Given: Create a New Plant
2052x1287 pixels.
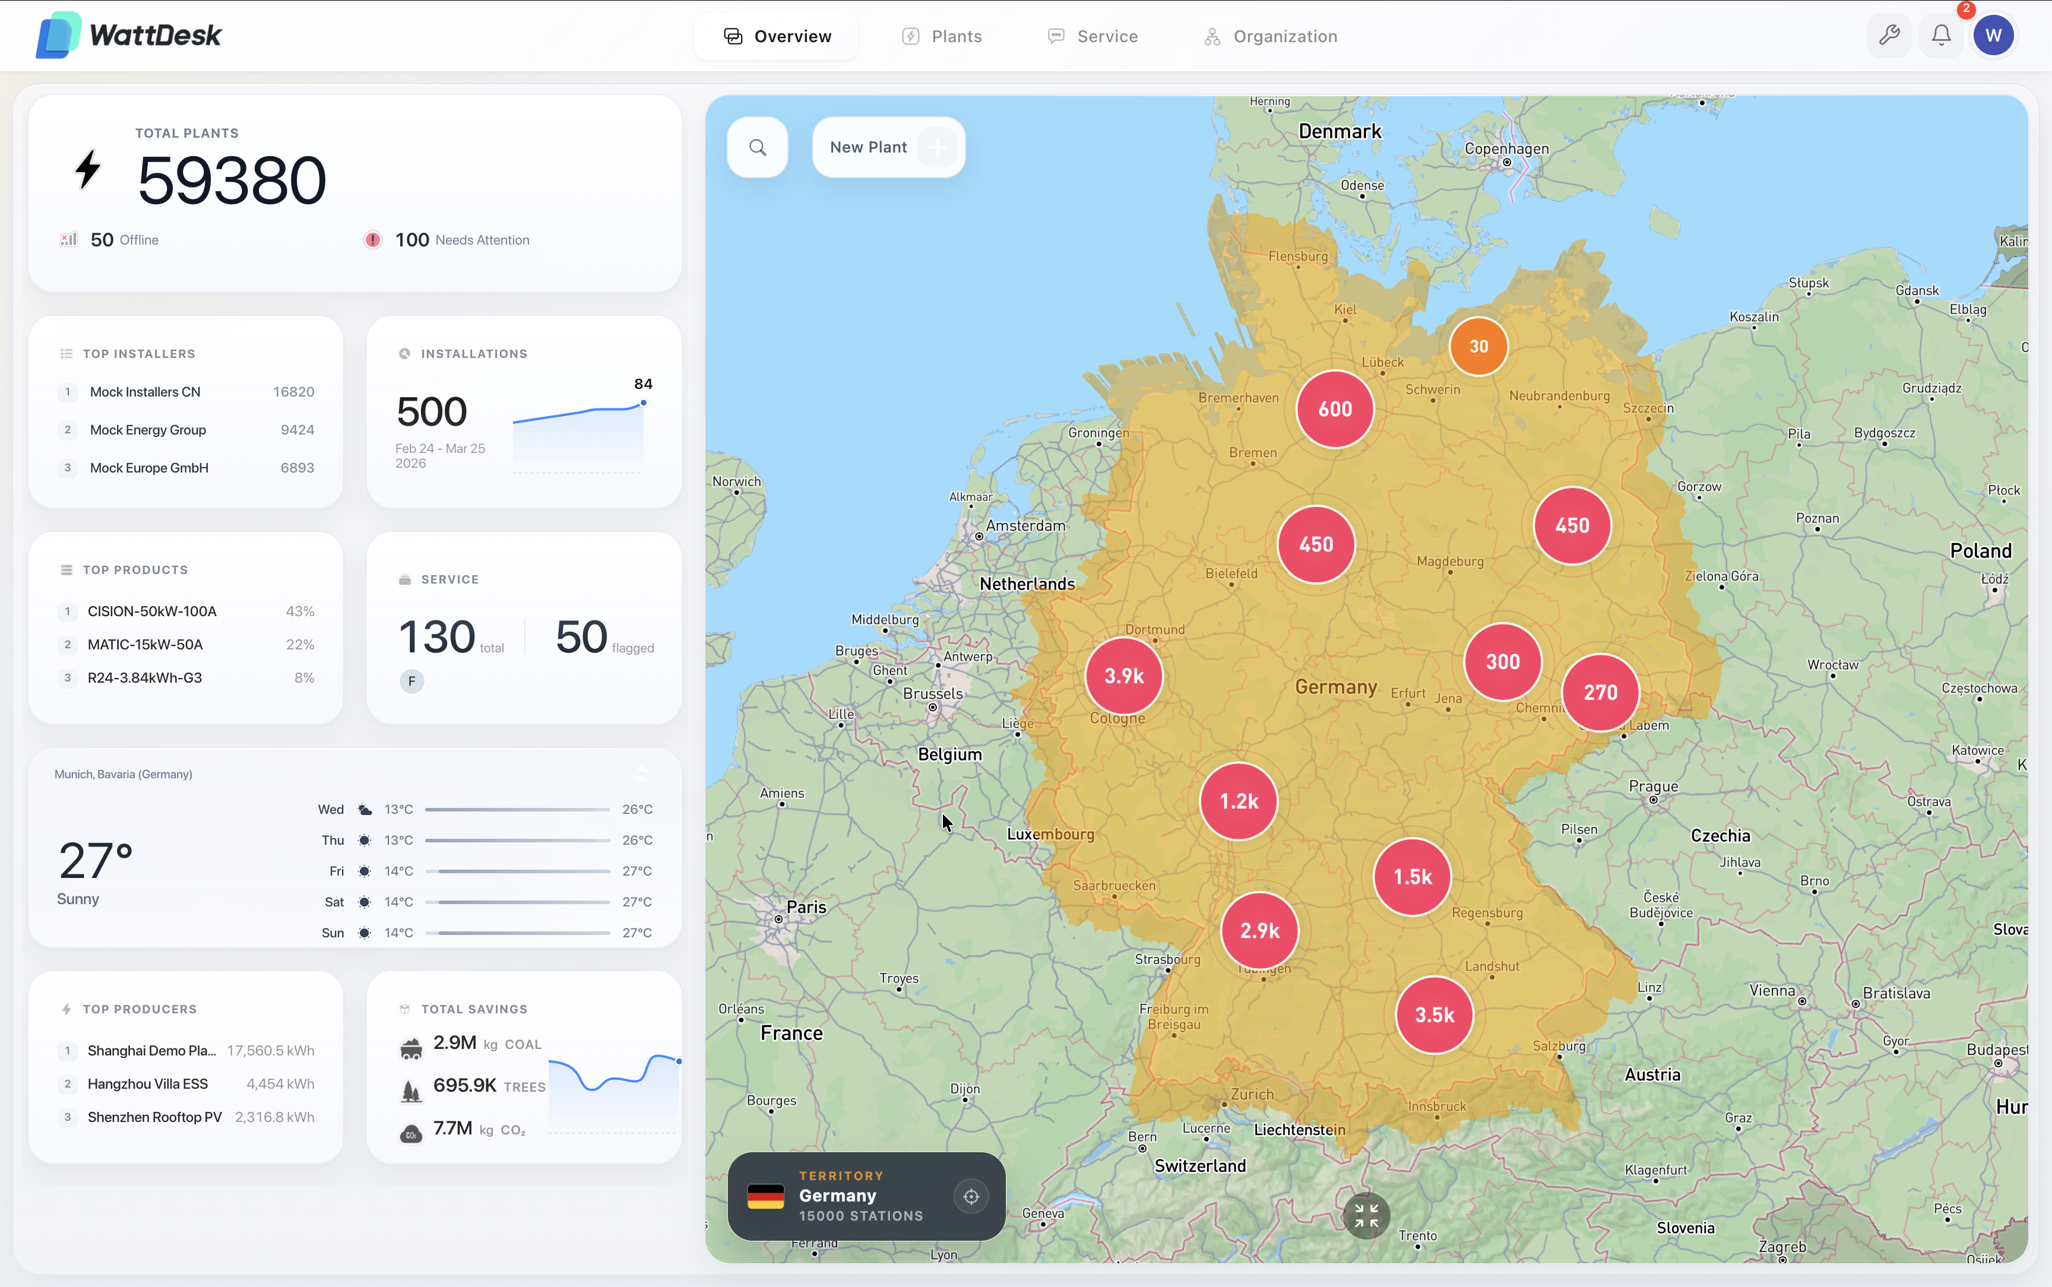Looking at the screenshot, I should (x=888, y=147).
